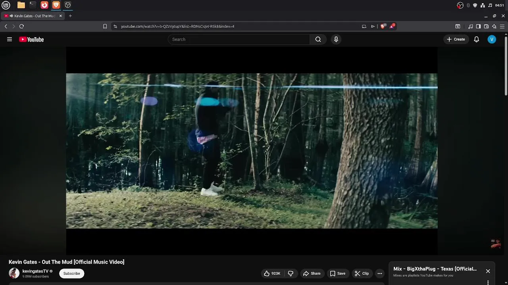Viewport: 508px width, 285px height.
Task: Open the Create button
Action: (456, 39)
